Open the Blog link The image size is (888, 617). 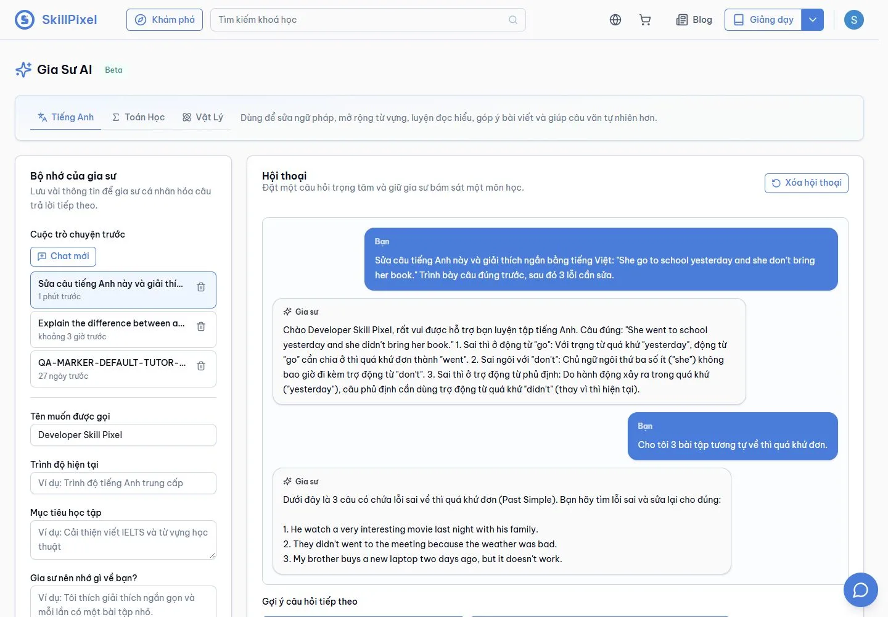pyautogui.click(x=694, y=20)
